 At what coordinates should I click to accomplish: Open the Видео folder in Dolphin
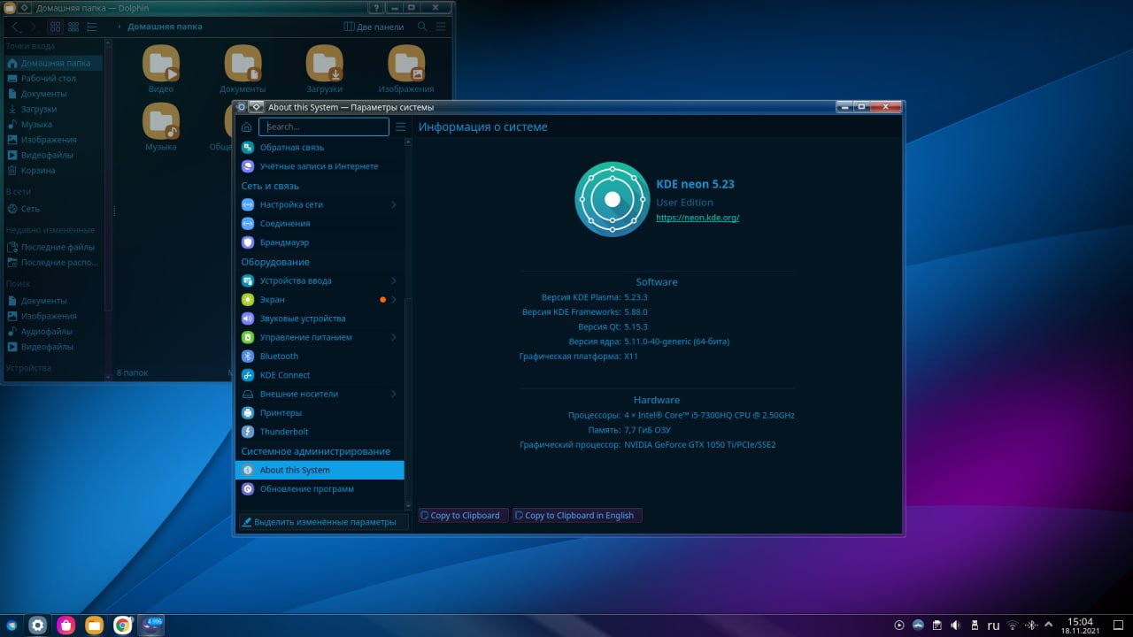[x=161, y=64]
